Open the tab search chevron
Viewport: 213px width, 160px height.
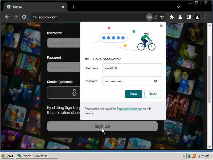179,7
